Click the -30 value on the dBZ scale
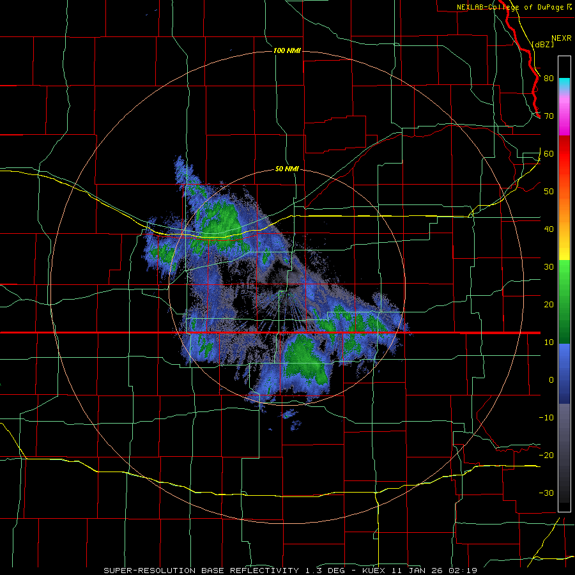 pos(546,493)
